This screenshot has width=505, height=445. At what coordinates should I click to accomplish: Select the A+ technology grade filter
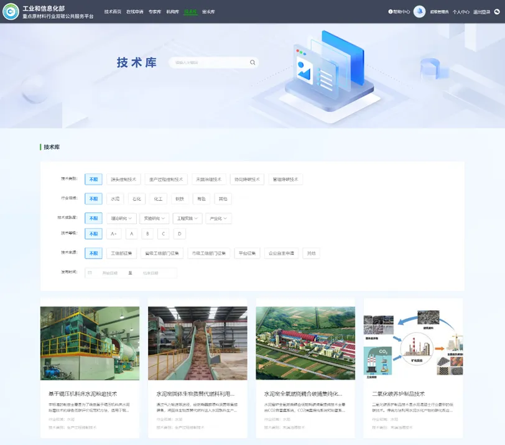[x=113, y=234]
